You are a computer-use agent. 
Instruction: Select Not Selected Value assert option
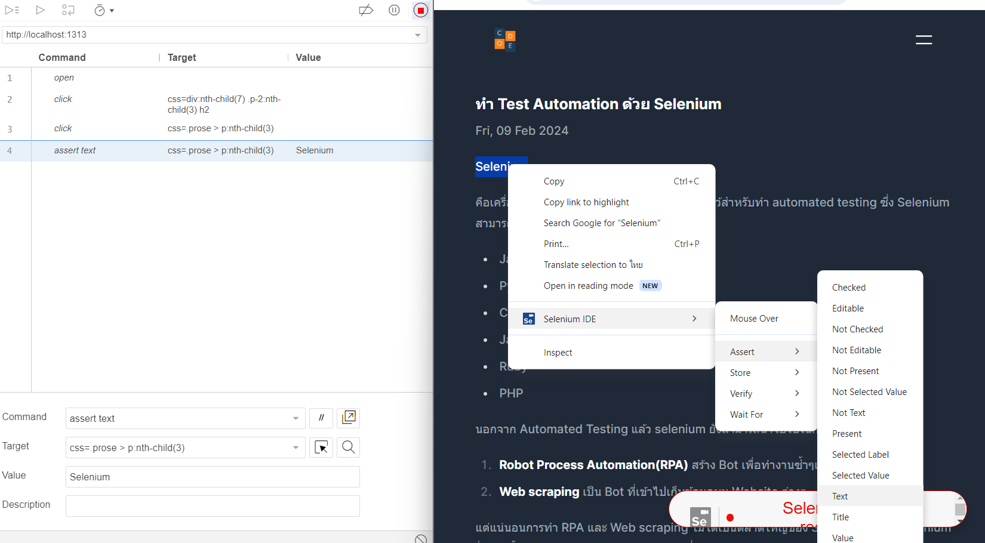[870, 392]
